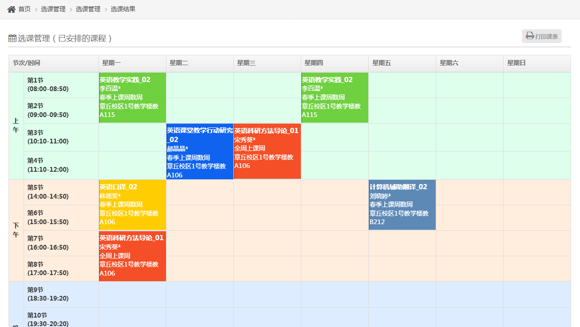Image resolution: width=580 pixels, height=327 pixels.
Task: Click Wednesday's 英语科研方法导论_01 course block
Action: pyautogui.click(x=267, y=152)
